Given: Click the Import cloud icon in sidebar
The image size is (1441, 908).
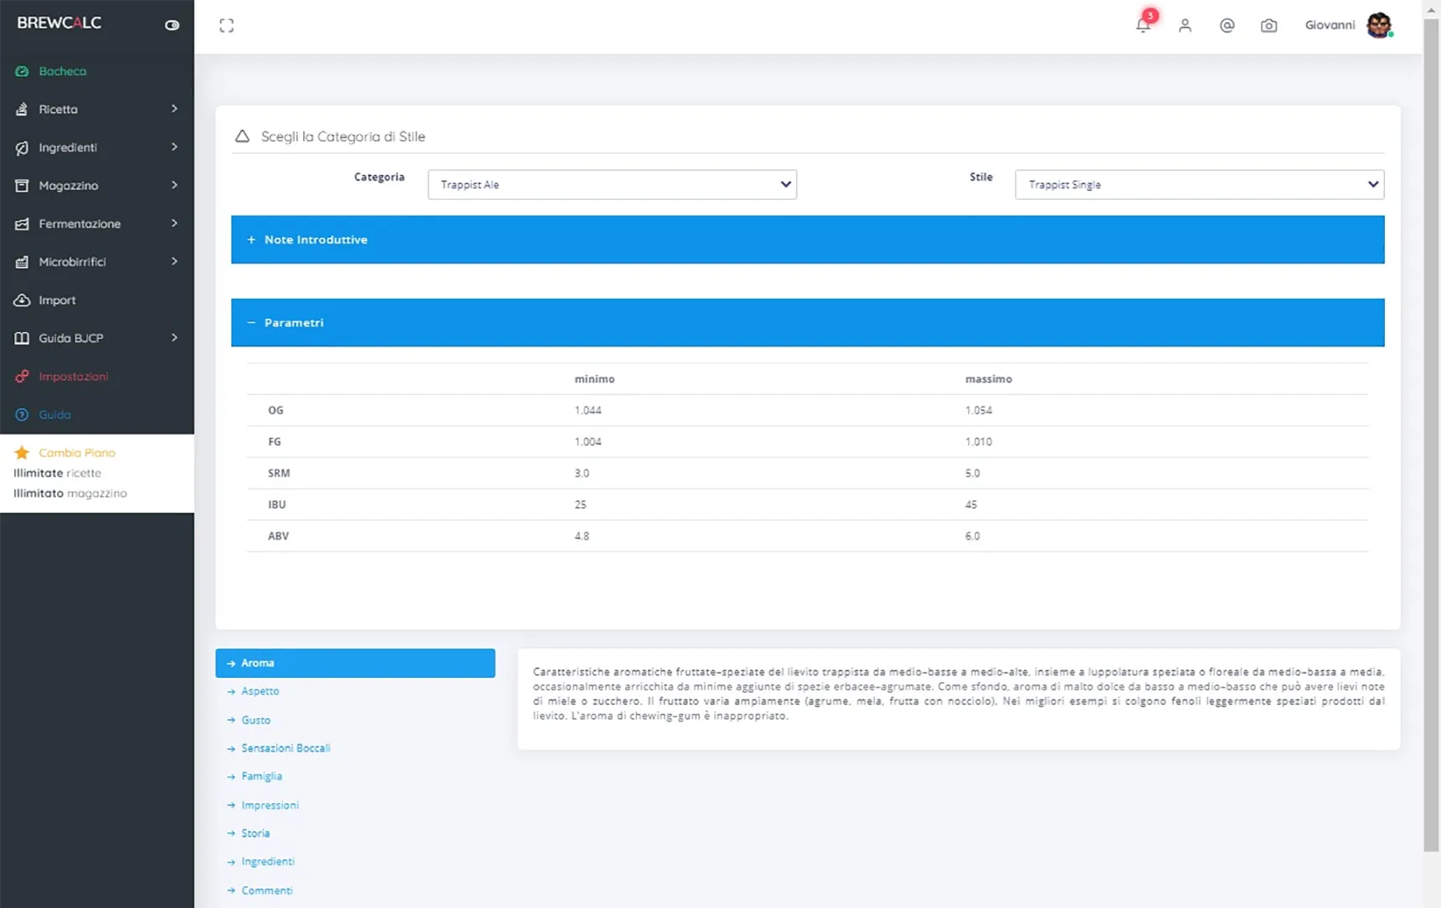Looking at the screenshot, I should 22,300.
